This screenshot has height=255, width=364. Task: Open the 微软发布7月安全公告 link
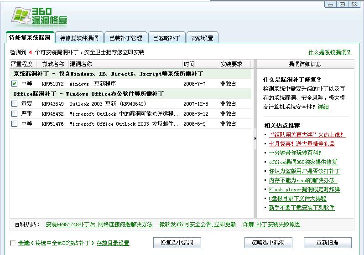pyautogui.click(x=198, y=224)
